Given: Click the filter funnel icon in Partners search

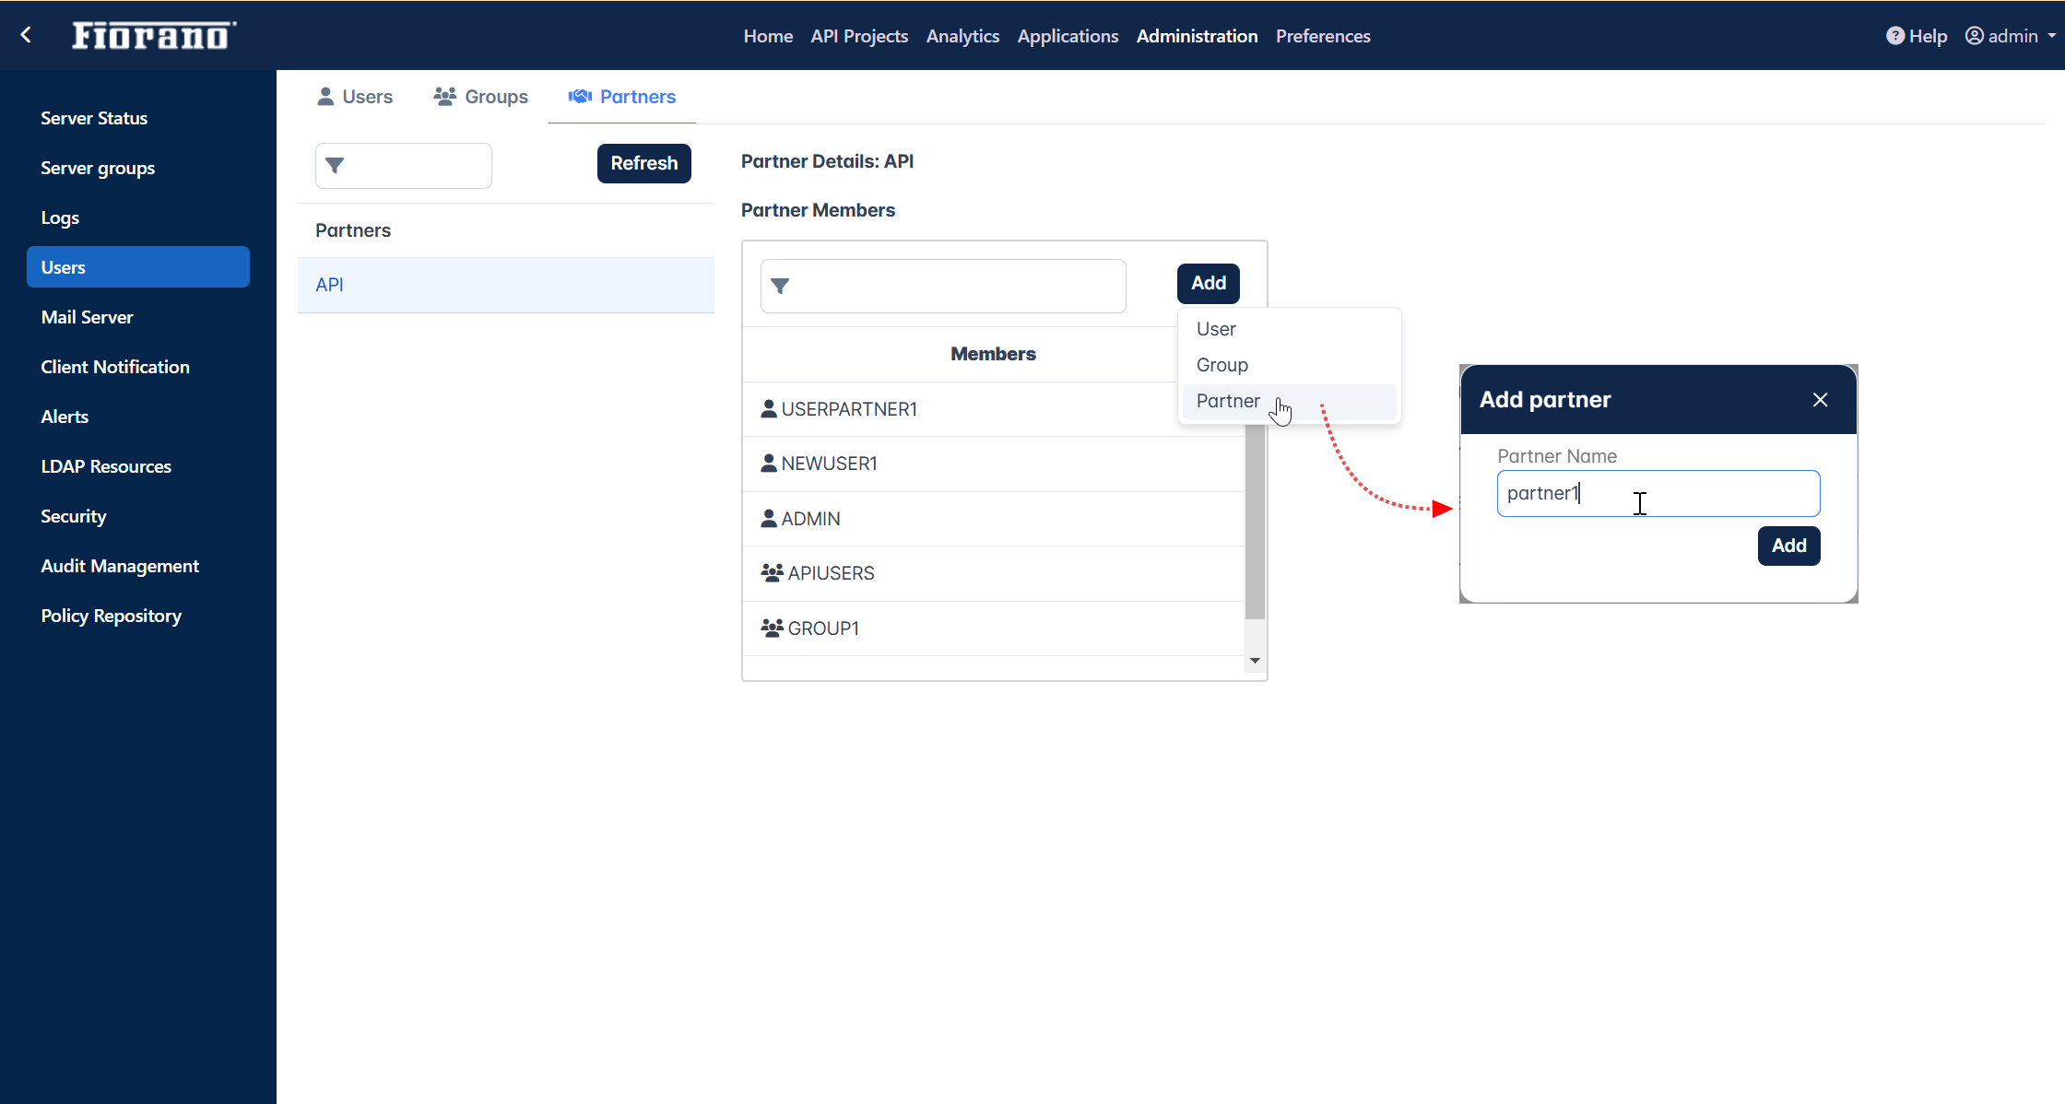Looking at the screenshot, I should click(x=335, y=166).
